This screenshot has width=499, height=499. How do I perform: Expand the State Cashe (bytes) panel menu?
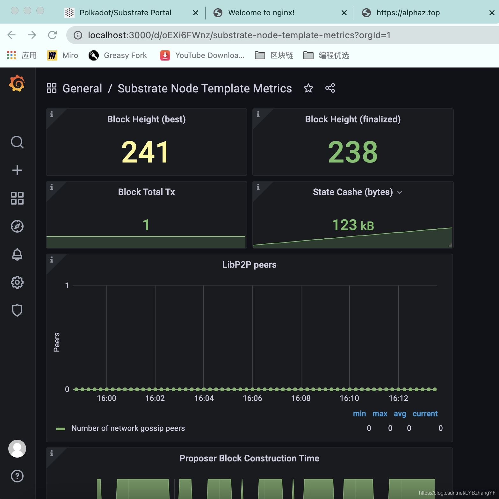pyautogui.click(x=400, y=192)
